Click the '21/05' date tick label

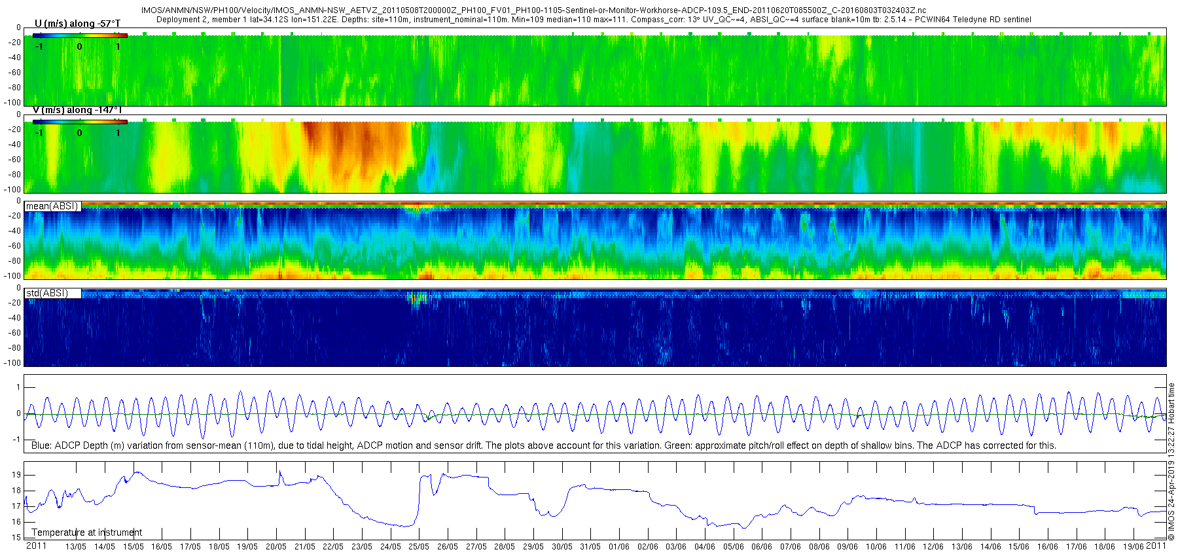pos(305,547)
